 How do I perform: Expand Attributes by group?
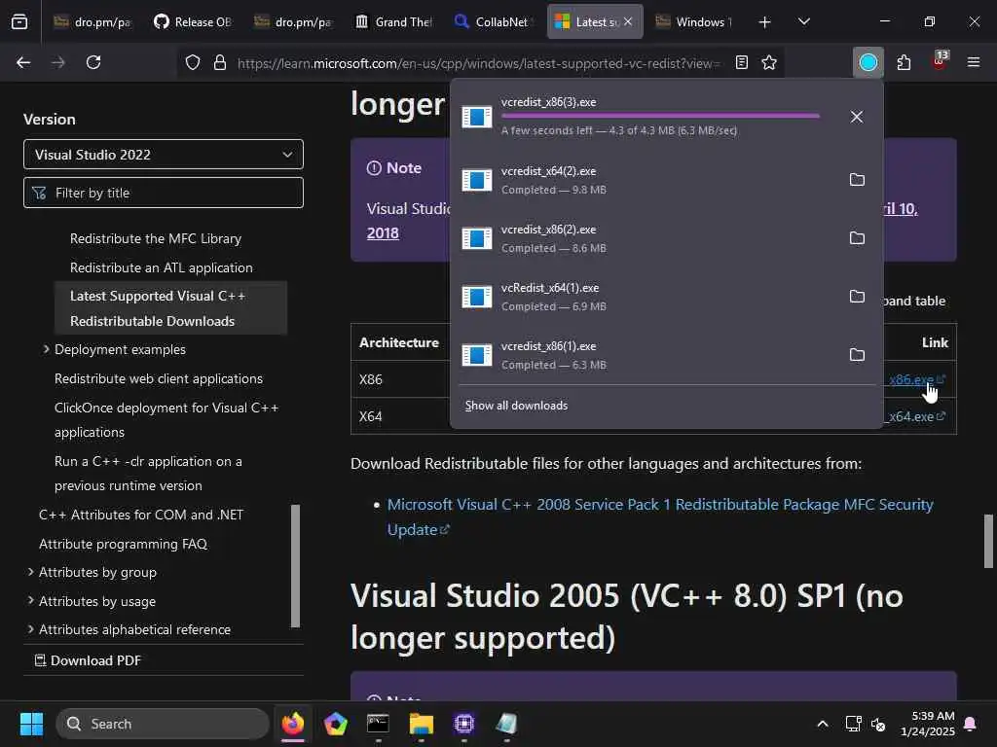(x=30, y=572)
